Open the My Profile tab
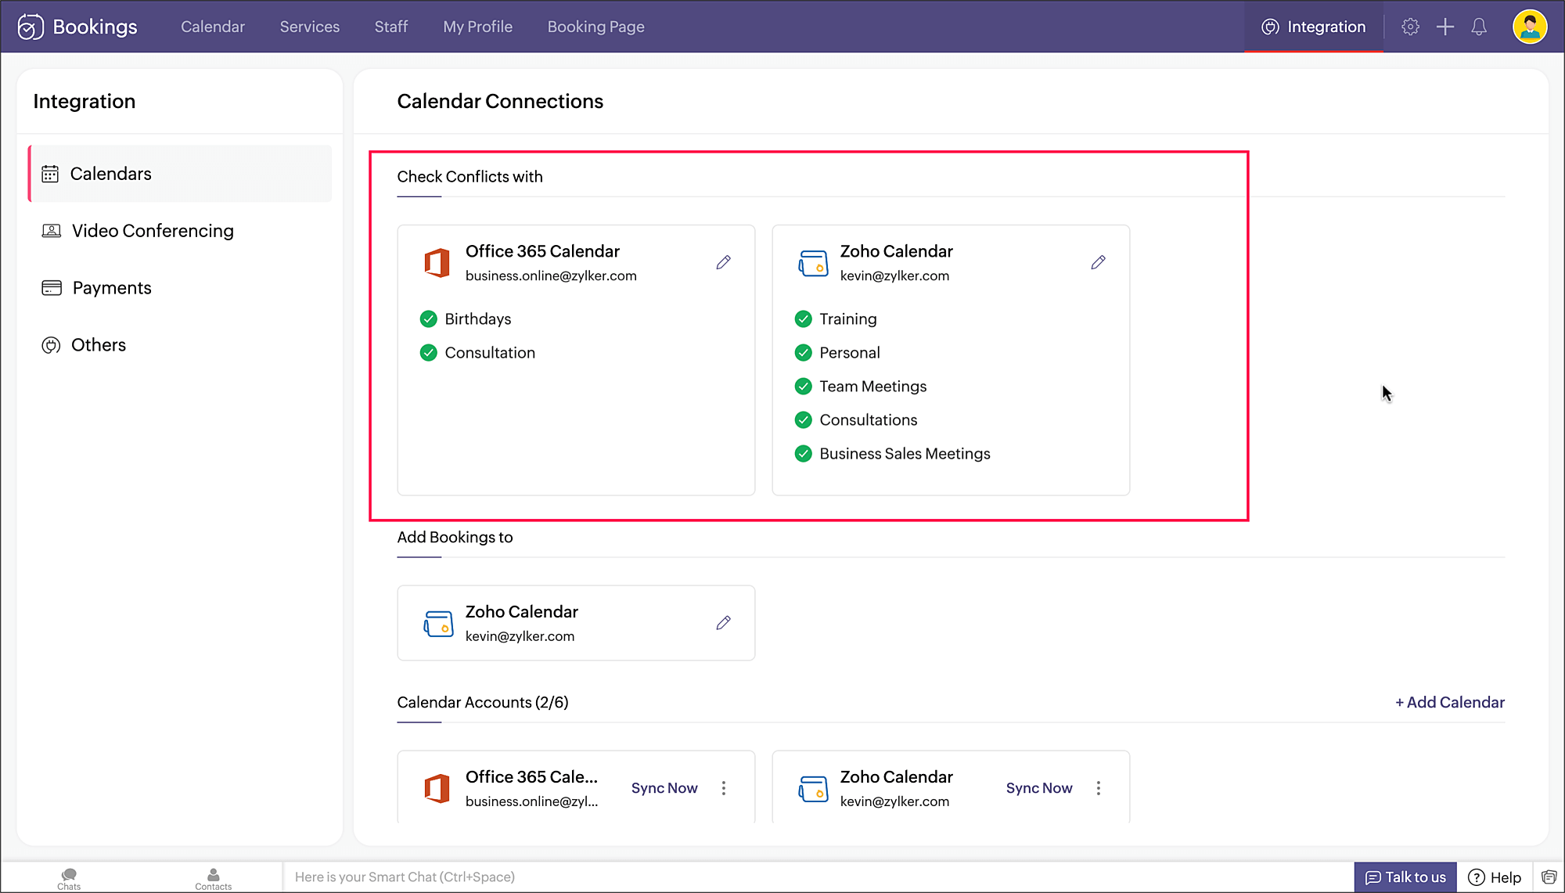 (477, 27)
